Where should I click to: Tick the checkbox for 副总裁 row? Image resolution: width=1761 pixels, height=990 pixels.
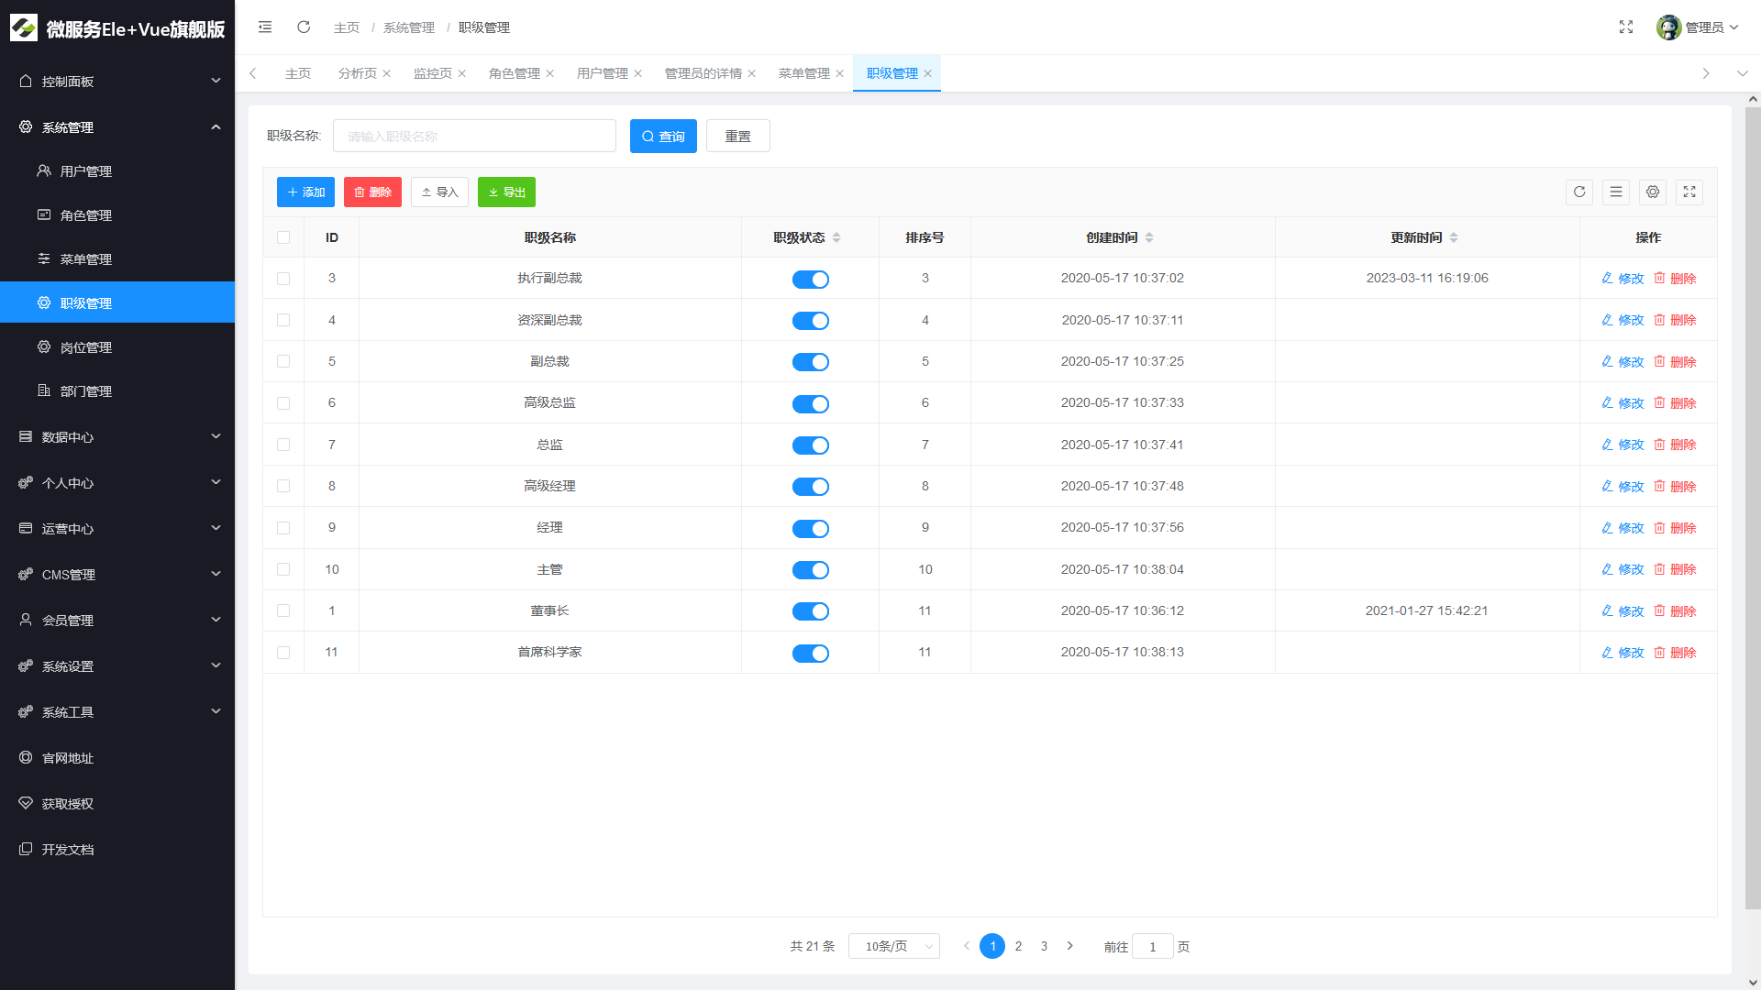coord(283,362)
